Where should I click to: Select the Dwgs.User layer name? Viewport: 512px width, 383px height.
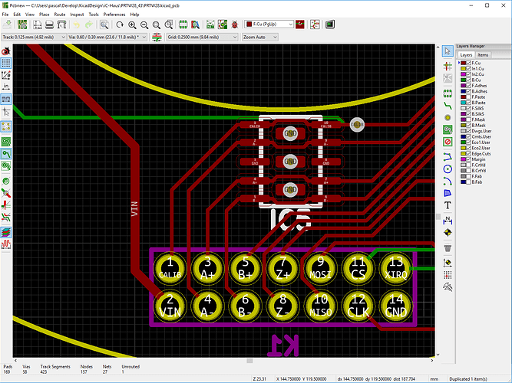coord(481,131)
